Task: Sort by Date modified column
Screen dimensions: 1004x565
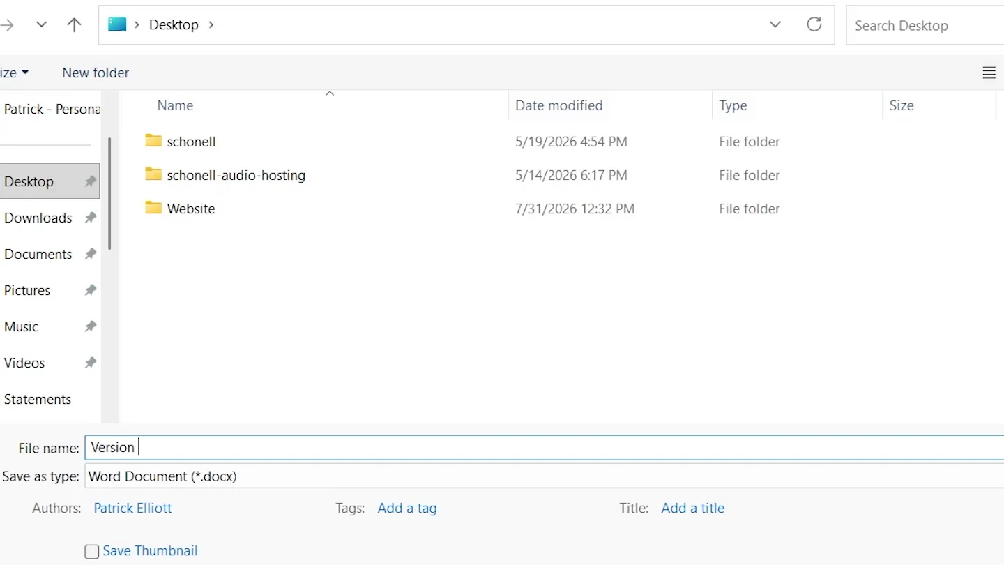Action: (558, 105)
